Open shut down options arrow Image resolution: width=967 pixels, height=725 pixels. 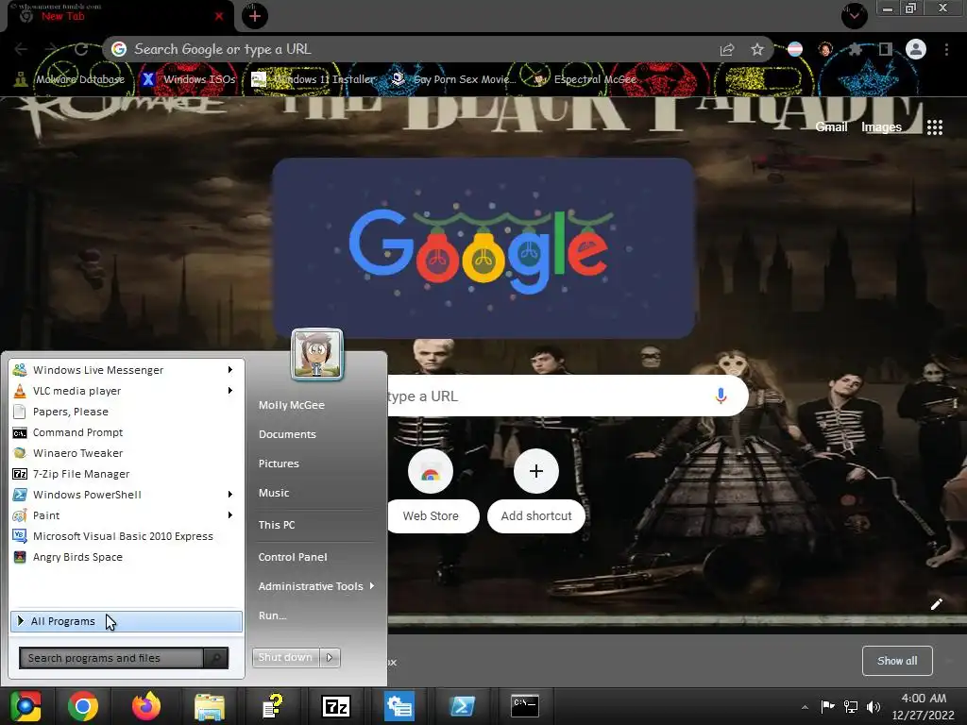(x=330, y=657)
